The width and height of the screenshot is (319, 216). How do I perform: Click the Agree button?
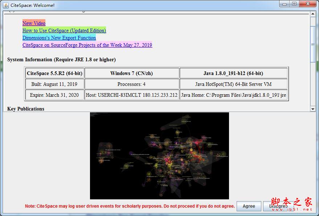(x=249, y=206)
